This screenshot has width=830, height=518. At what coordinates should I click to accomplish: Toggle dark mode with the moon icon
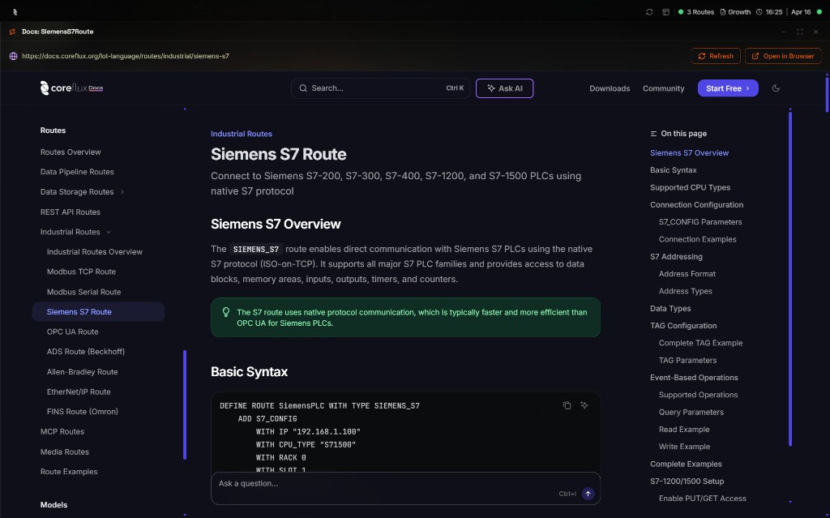(776, 88)
